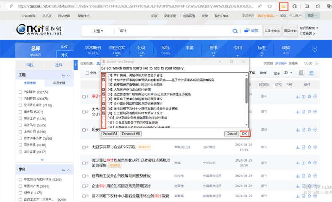Open 高级检索 advanced search
The height and width of the screenshot is (202, 332).
(x=290, y=31)
